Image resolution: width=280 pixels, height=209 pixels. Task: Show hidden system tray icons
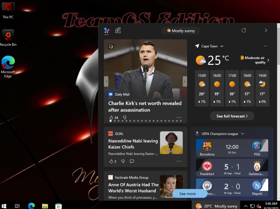pos(246,206)
